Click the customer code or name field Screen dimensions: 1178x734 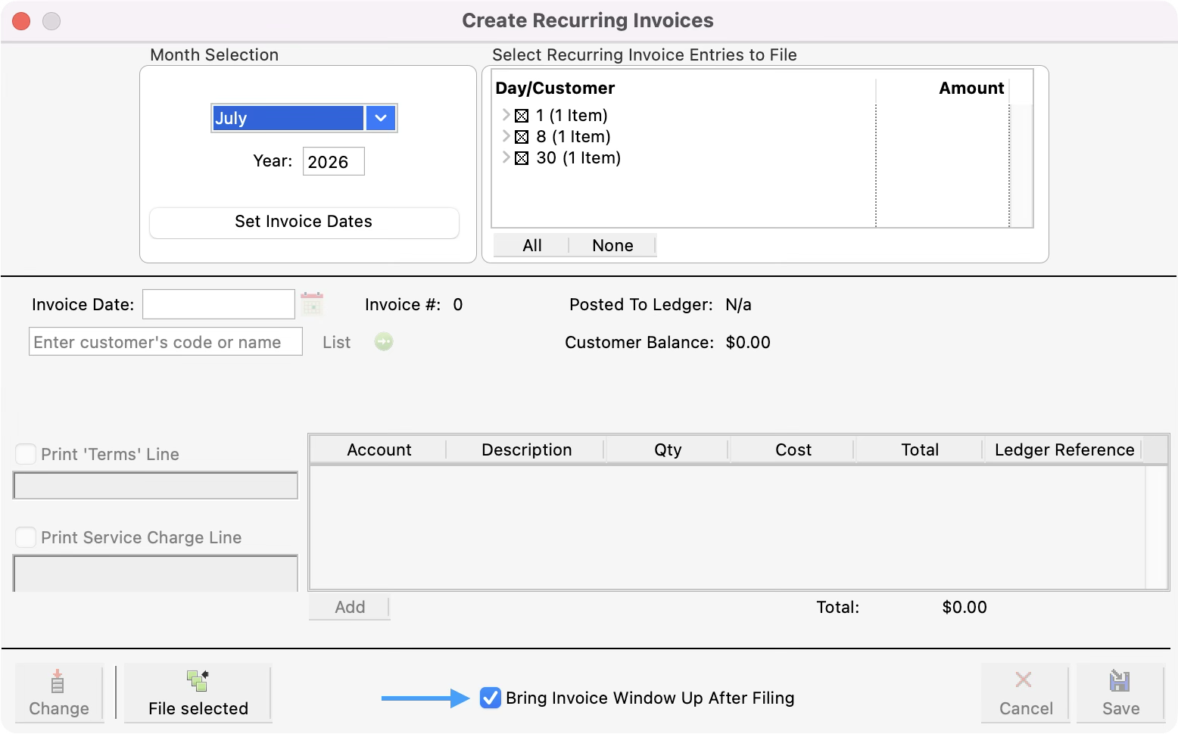click(166, 341)
